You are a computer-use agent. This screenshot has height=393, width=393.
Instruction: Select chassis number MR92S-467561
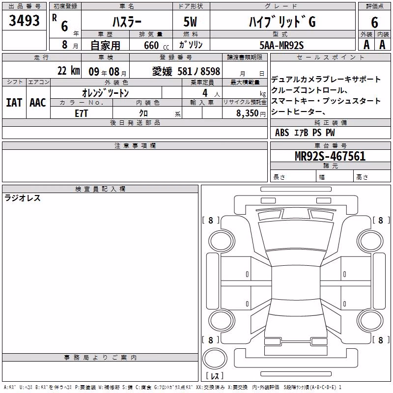[x=330, y=156]
